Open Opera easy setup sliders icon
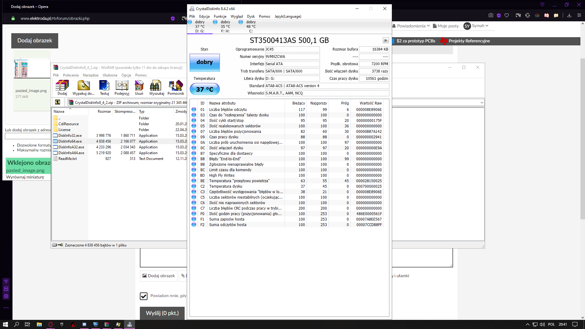Screen dimensions: 585x329 tap(579, 15)
